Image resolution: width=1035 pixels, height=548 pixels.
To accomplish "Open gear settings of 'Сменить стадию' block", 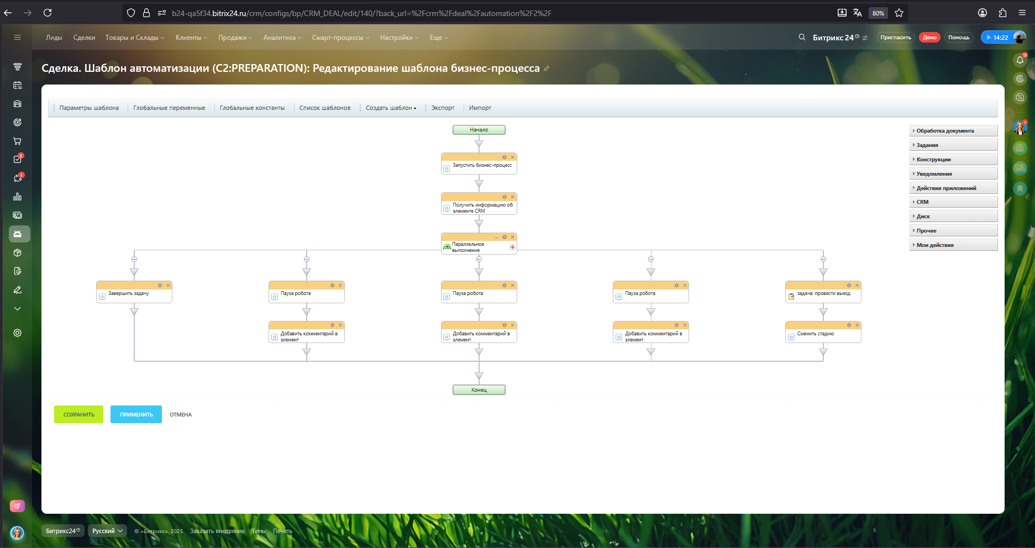I will 849,325.
